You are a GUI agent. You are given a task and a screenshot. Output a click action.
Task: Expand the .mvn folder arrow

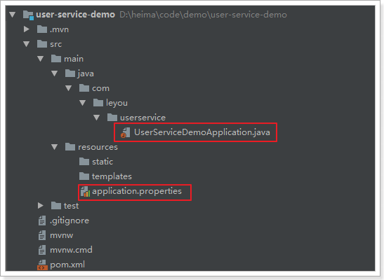(27, 29)
